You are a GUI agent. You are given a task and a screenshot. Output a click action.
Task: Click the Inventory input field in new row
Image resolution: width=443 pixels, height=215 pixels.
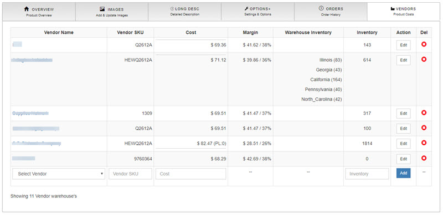pos(367,174)
